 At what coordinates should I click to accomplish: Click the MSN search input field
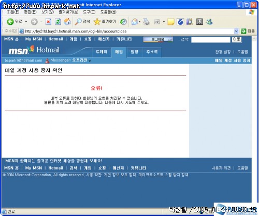click(x=211, y=40)
